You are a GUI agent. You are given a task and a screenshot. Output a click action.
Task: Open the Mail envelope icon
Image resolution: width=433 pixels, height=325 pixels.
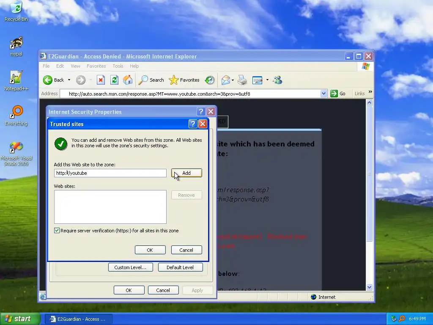click(226, 80)
